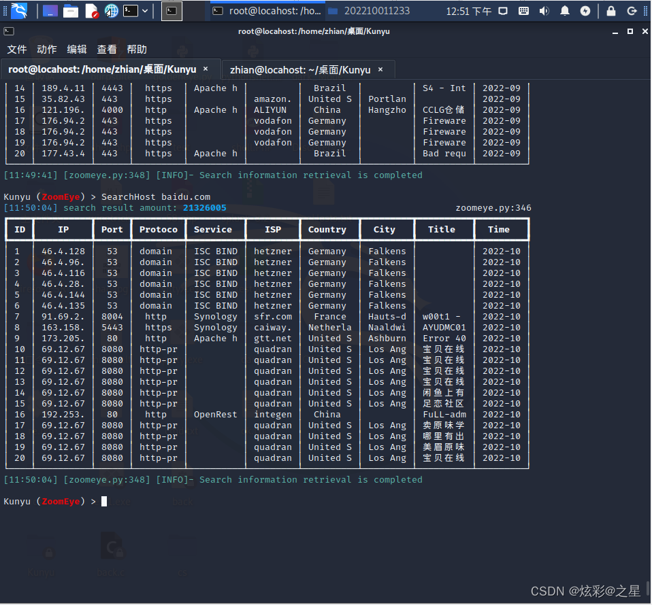
Task: Open the 动作 menu
Action: click(x=46, y=50)
